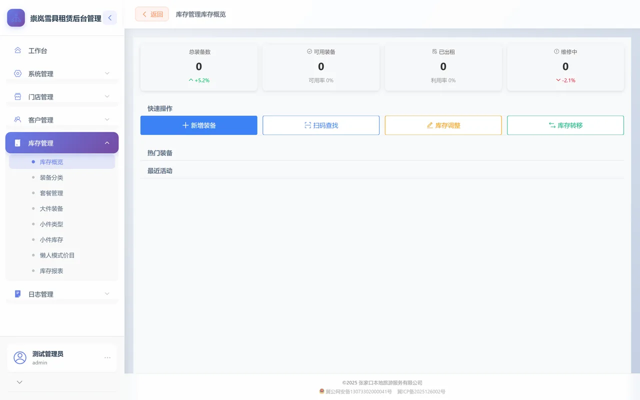
Task: Collapse the 库存管理 submenu arrow
Action: tap(107, 143)
